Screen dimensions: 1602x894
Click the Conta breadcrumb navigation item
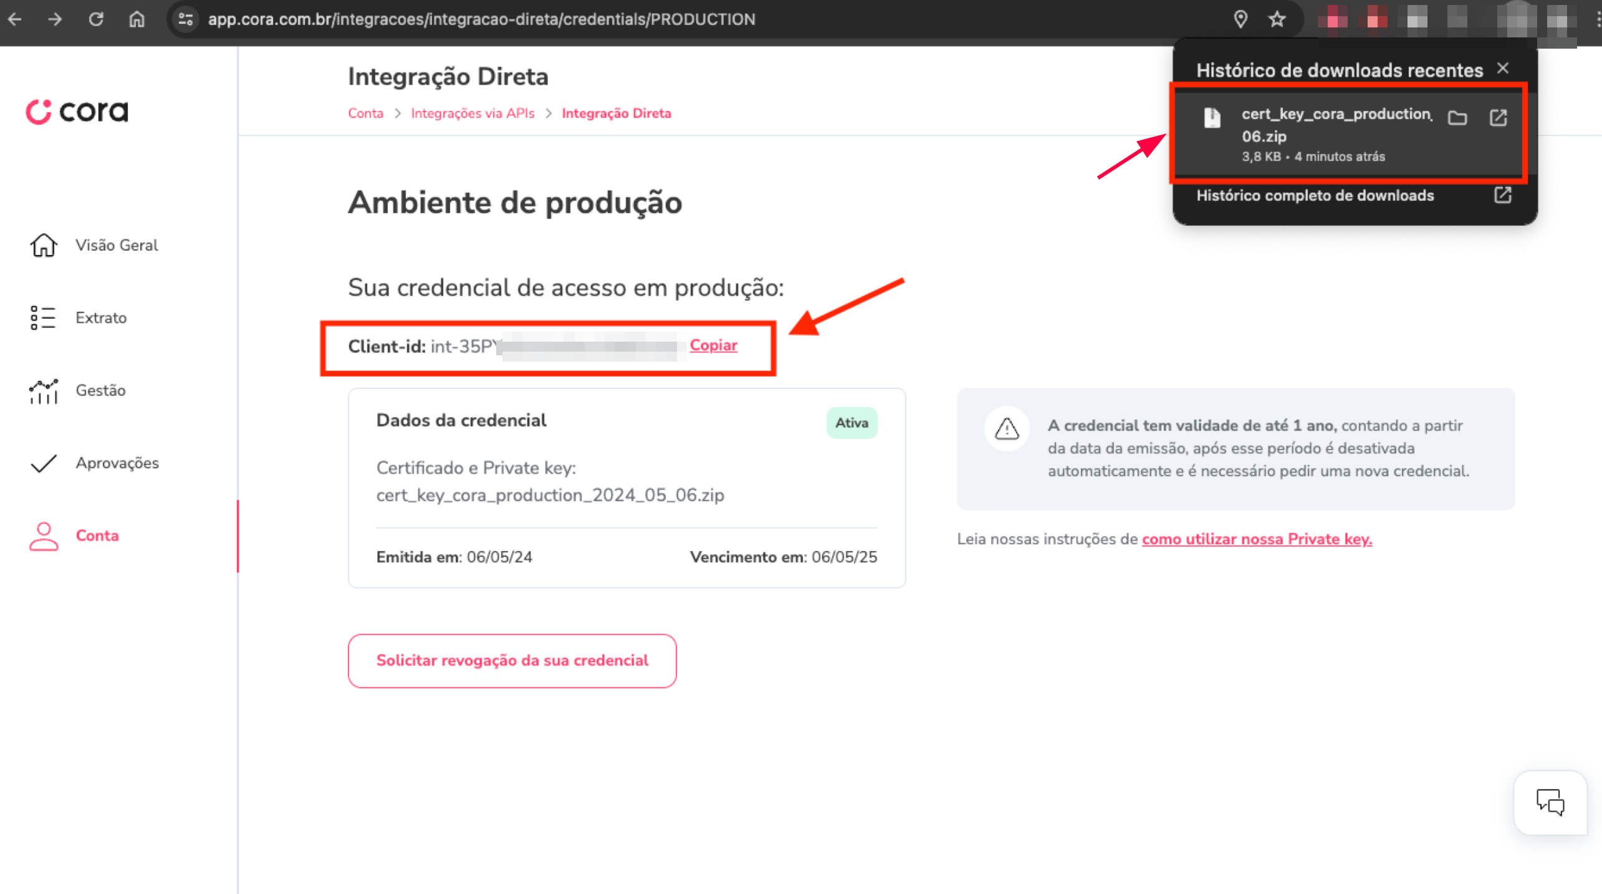click(365, 112)
